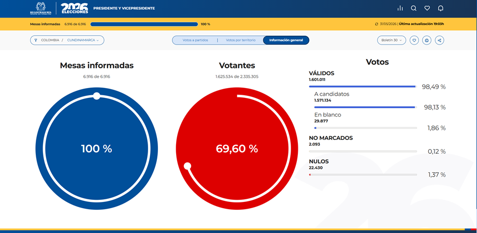Click the 2026 Elecciones logo
477x233 pixels.
pyautogui.click(x=75, y=8)
